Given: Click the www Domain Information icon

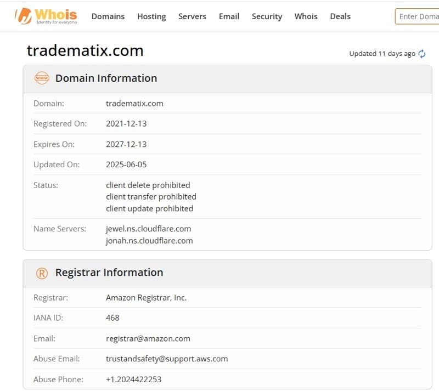Looking at the screenshot, I should [42, 78].
